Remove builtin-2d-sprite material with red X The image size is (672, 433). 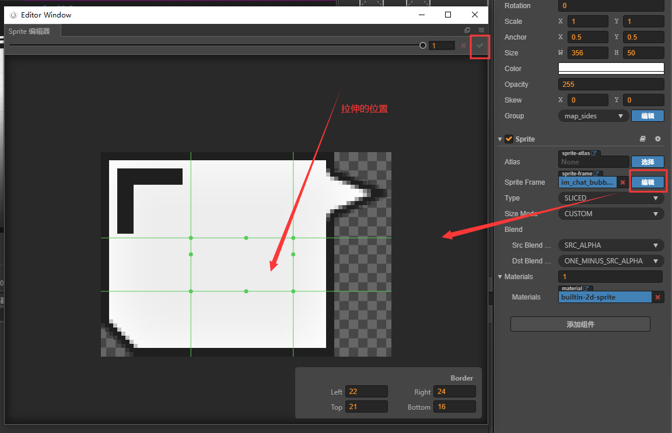click(x=657, y=297)
